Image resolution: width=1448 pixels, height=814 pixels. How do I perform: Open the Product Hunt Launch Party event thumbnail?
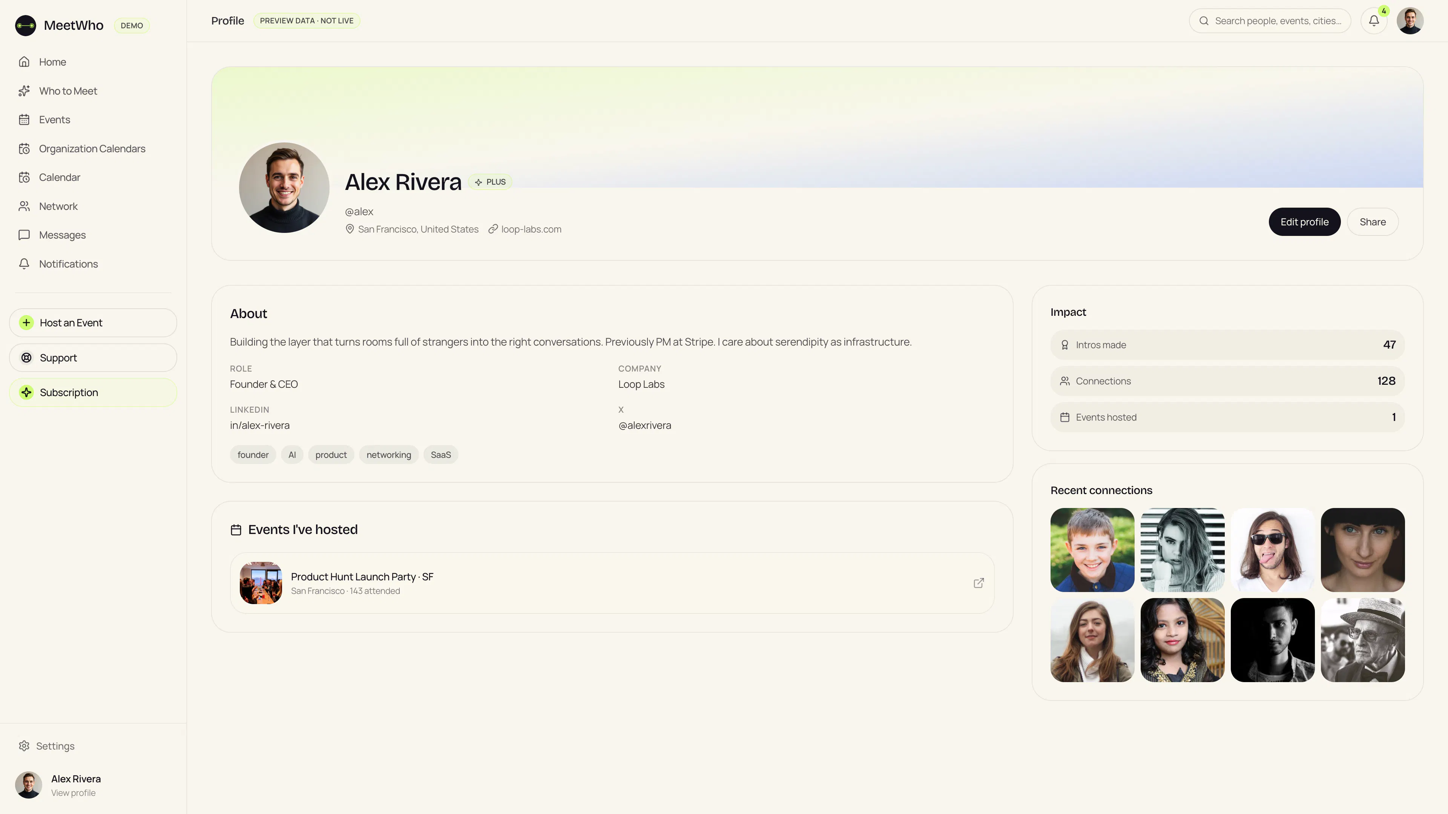261,583
